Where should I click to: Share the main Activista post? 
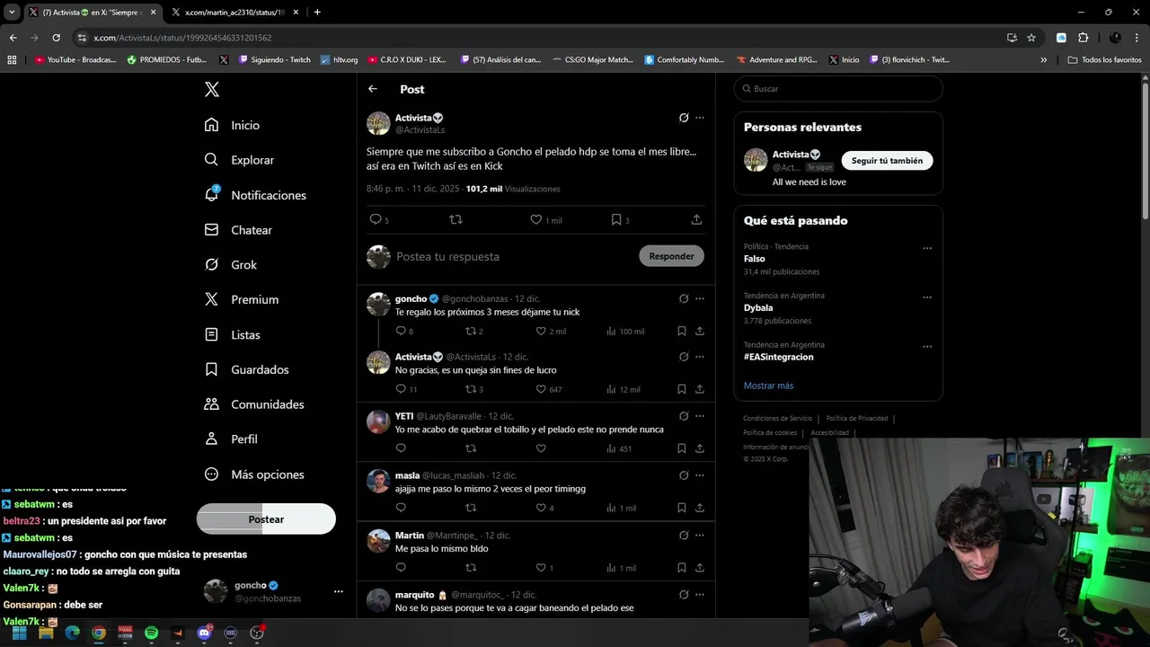(x=696, y=219)
